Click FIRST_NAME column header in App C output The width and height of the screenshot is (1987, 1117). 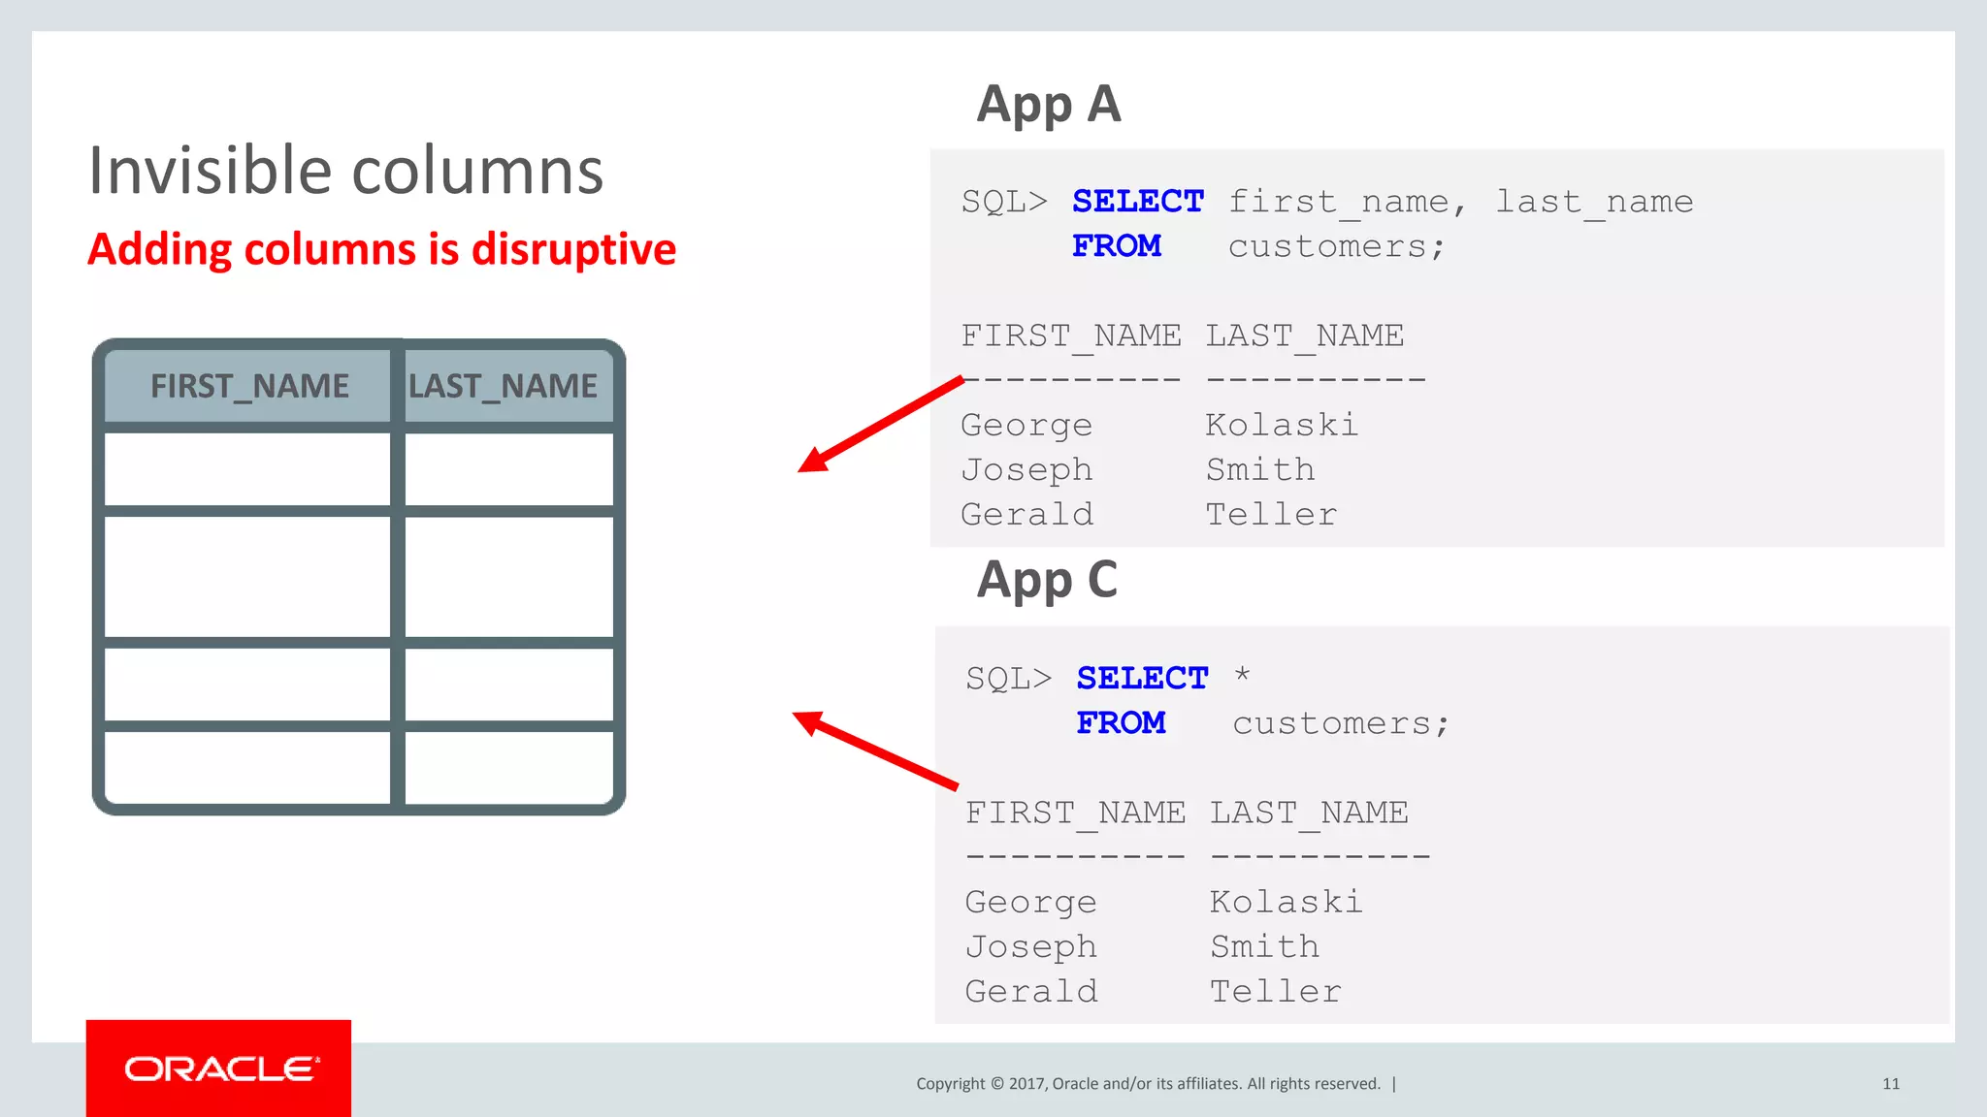(1075, 813)
